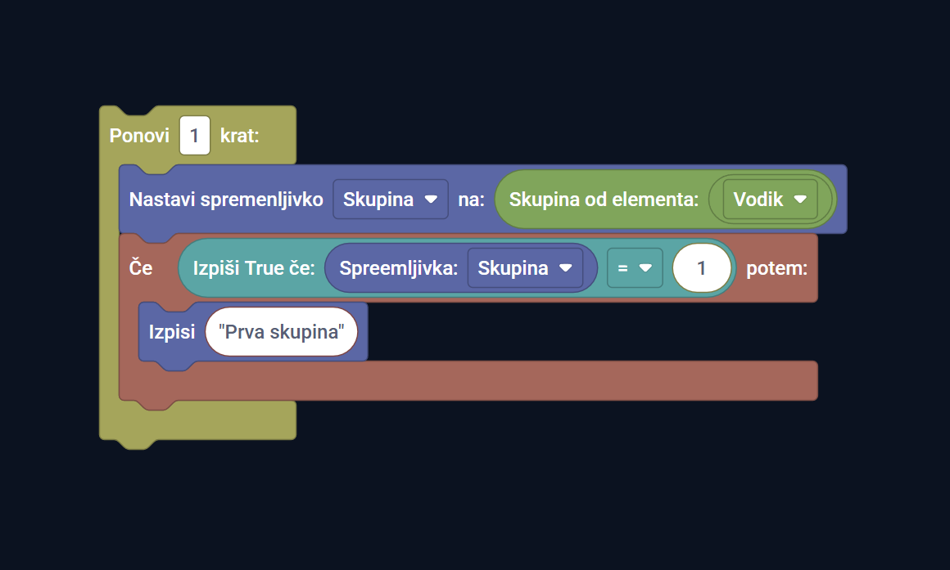Select the Ponovi loop block label
This screenshot has width=950, height=570.
click(139, 136)
